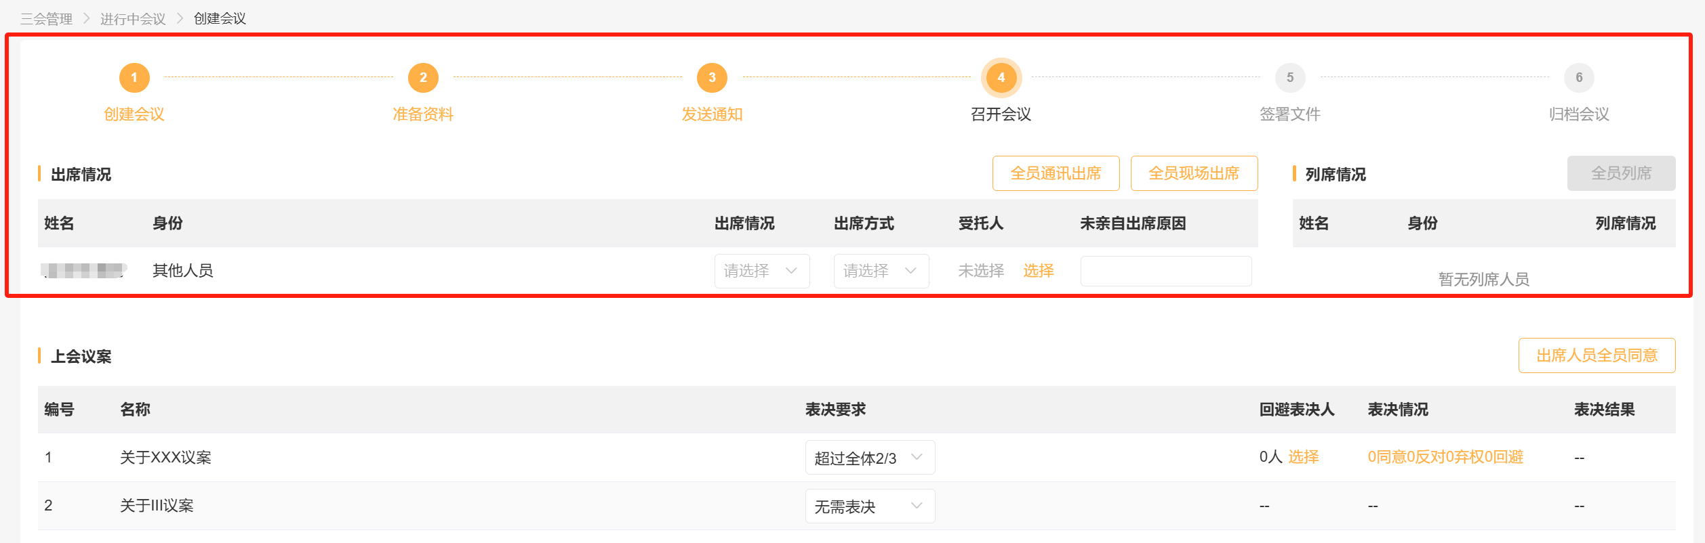This screenshot has width=1705, height=543.
Task: Click 全员通讯出席 button
Action: [x=1056, y=173]
